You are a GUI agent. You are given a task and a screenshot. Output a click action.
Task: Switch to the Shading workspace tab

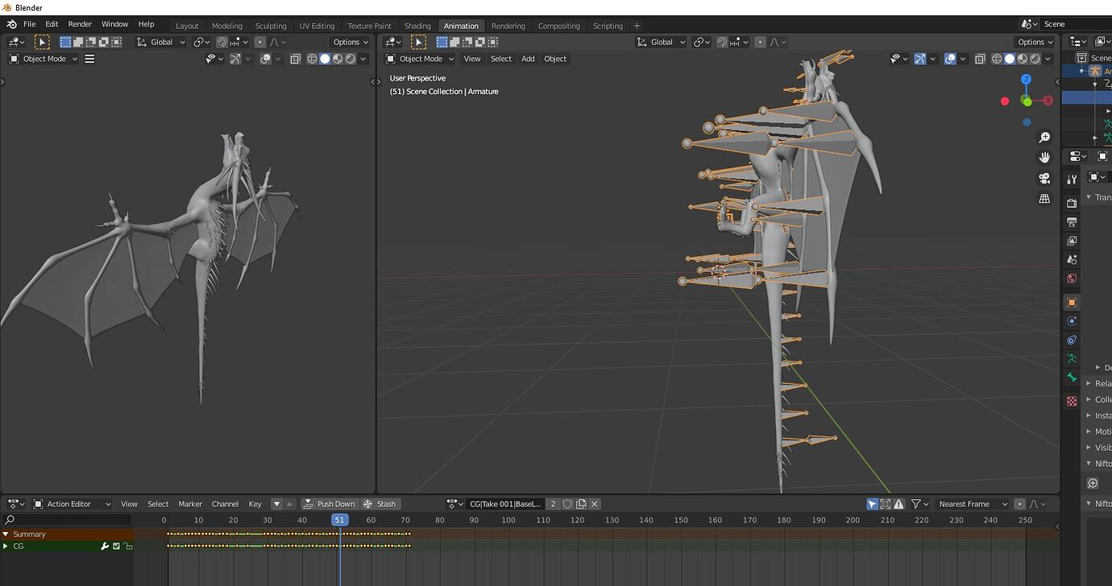pos(417,25)
